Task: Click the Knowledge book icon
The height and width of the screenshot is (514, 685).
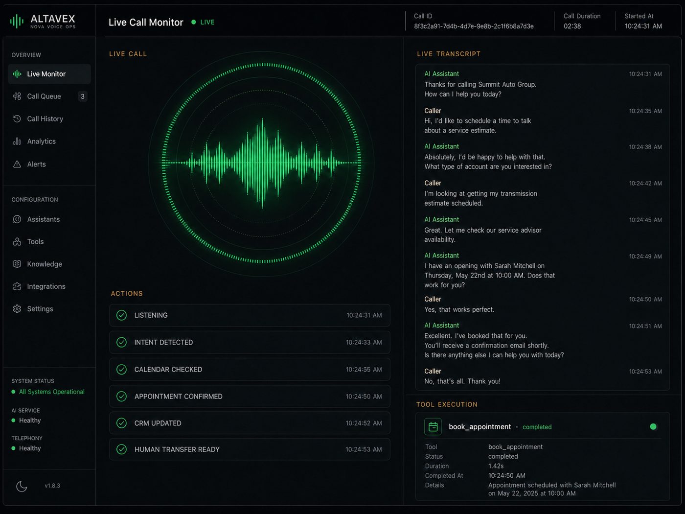Action: coord(17,264)
